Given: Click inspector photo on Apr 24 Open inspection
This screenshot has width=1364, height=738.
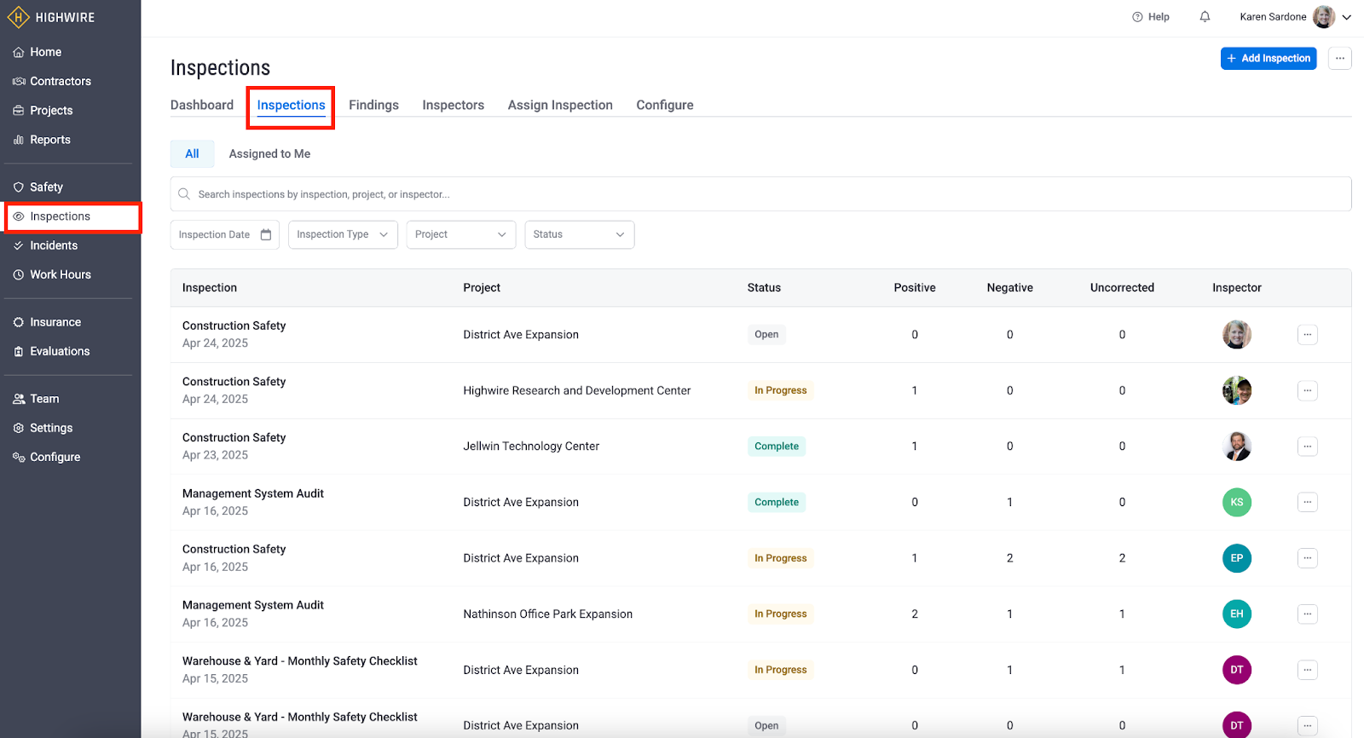Looking at the screenshot, I should coord(1236,335).
